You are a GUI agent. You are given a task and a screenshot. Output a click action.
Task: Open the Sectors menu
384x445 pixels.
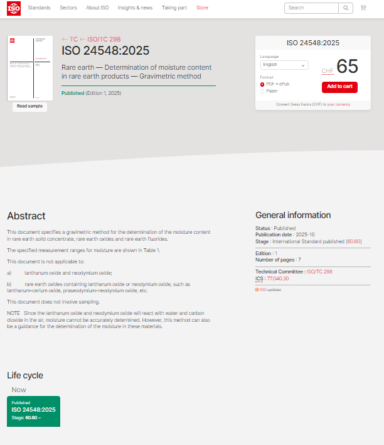coord(68,8)
